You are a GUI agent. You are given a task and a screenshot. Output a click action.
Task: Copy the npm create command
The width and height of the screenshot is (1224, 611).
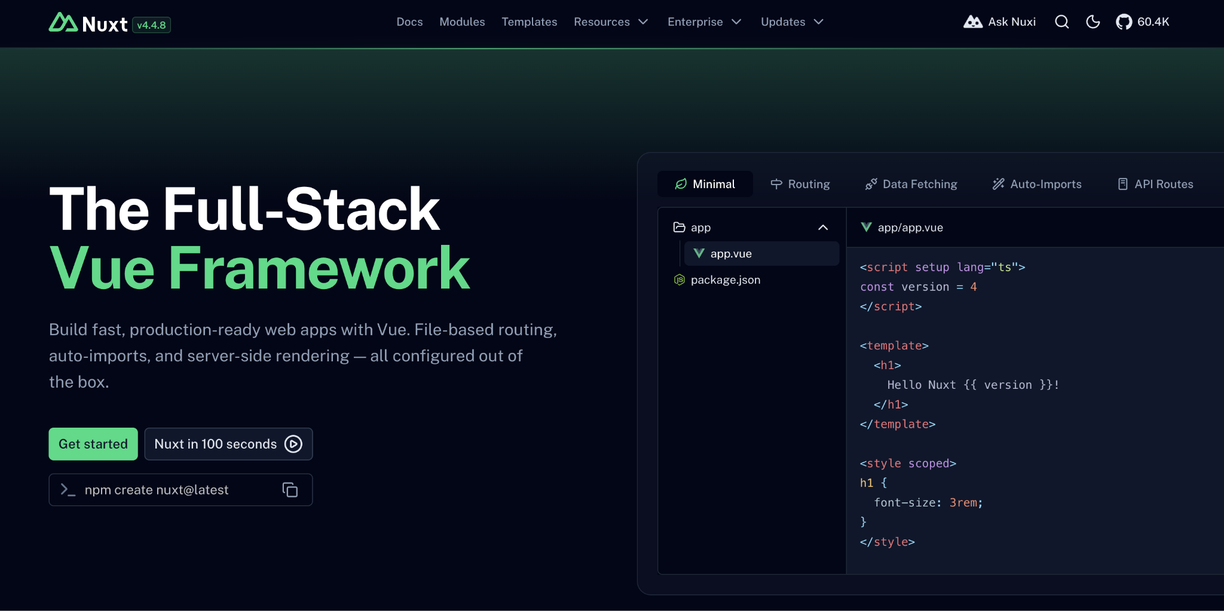(x=290, y=490)
